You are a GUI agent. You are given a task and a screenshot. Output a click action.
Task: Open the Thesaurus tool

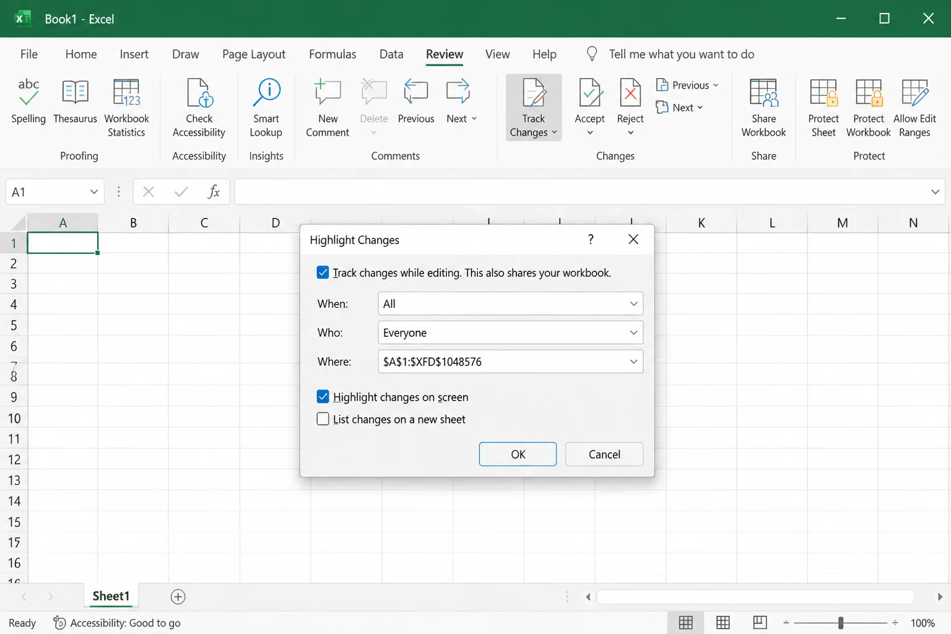pos(75,102)
